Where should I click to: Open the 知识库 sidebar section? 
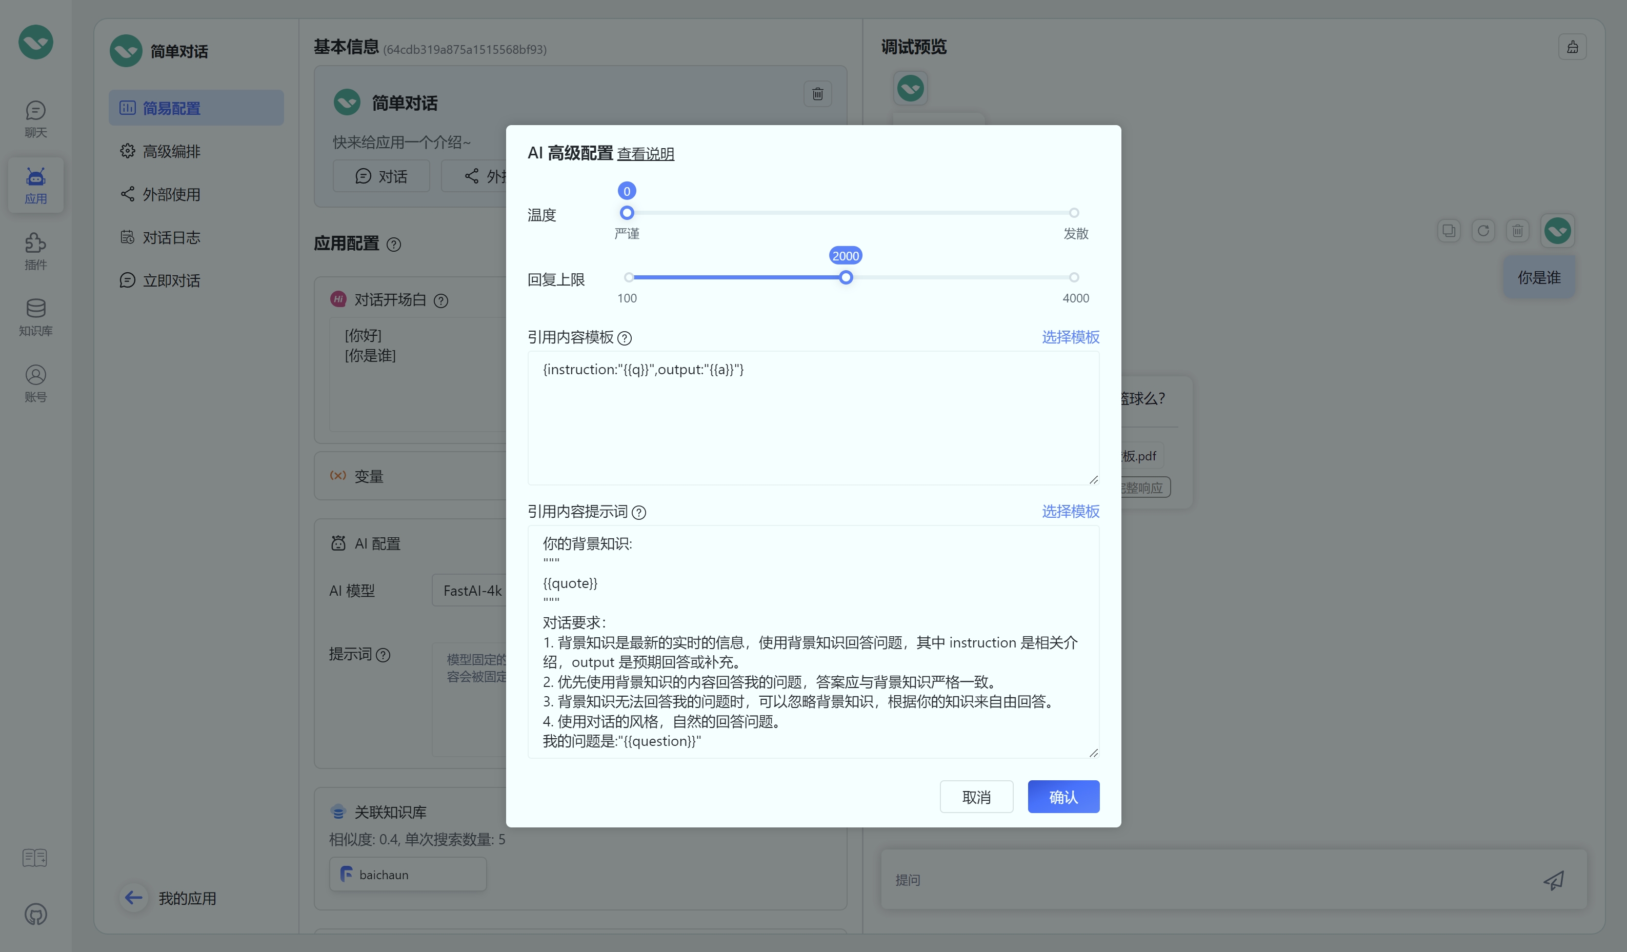(35, 316)
